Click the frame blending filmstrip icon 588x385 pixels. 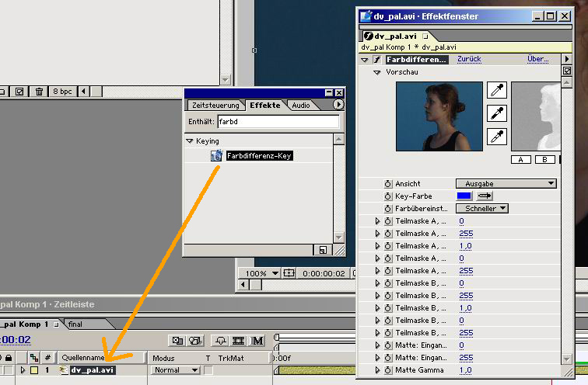point(239,340)
